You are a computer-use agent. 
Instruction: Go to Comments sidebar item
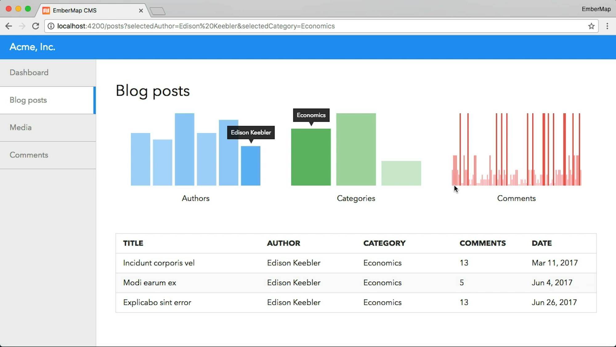pos(29,155)
